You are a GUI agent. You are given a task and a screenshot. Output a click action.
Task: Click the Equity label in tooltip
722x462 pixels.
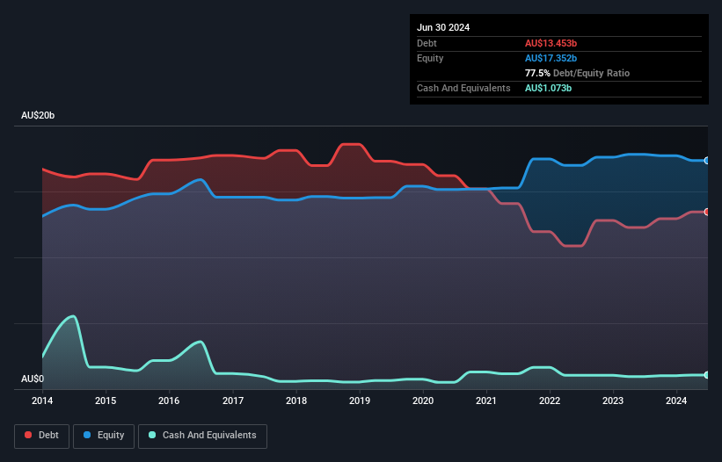click(x=430, y=58)
